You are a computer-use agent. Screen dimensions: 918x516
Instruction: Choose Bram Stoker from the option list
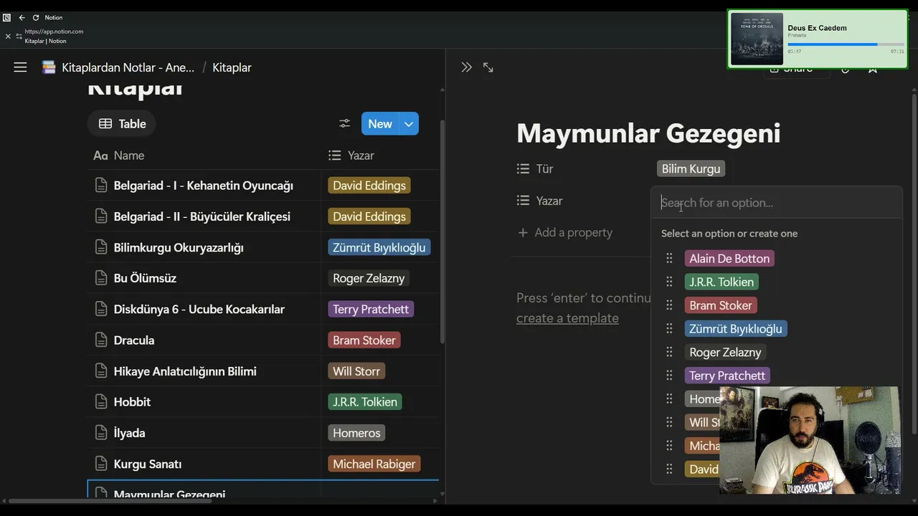[721, 305]
